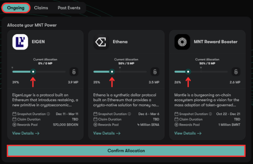
Task: Click the arrow in MNT Booster View Details
Action: tap(199, 133)
